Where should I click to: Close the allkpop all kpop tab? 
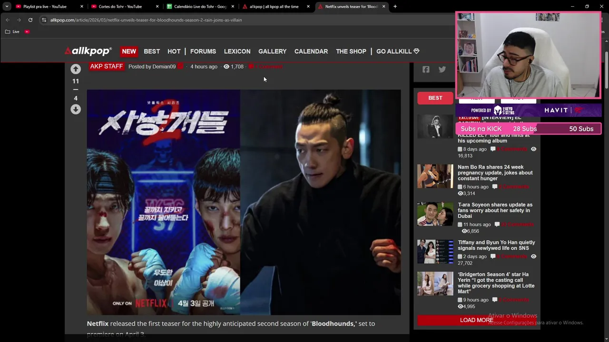click(308, 7)
